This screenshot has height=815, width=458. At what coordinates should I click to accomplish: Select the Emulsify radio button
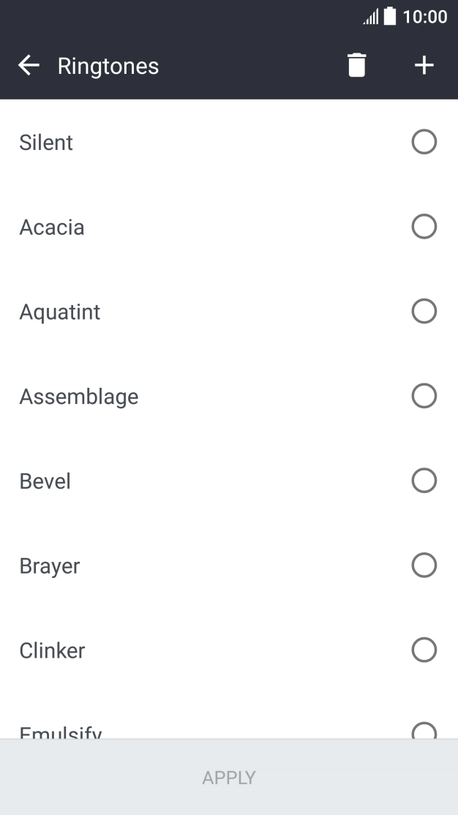424,732
